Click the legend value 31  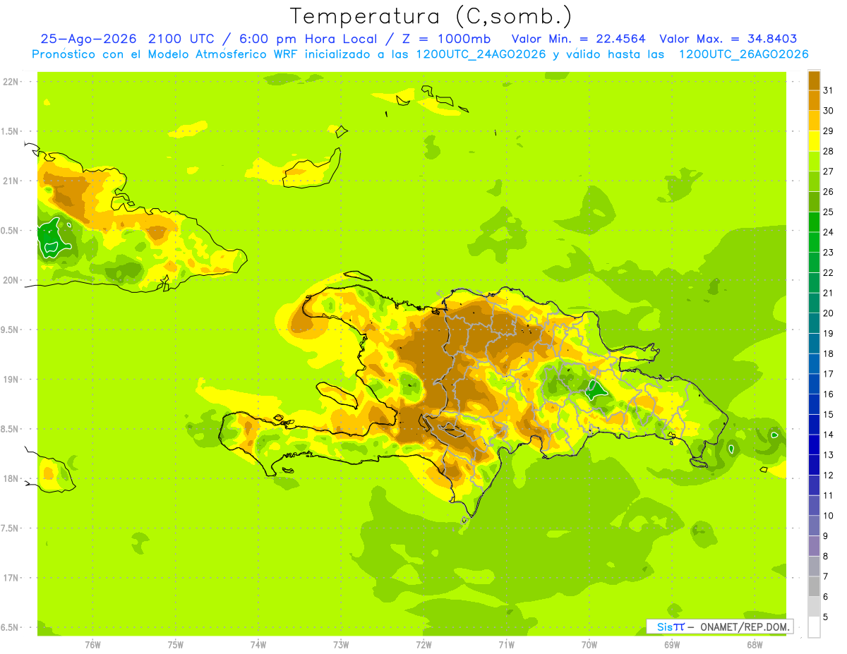829,90
